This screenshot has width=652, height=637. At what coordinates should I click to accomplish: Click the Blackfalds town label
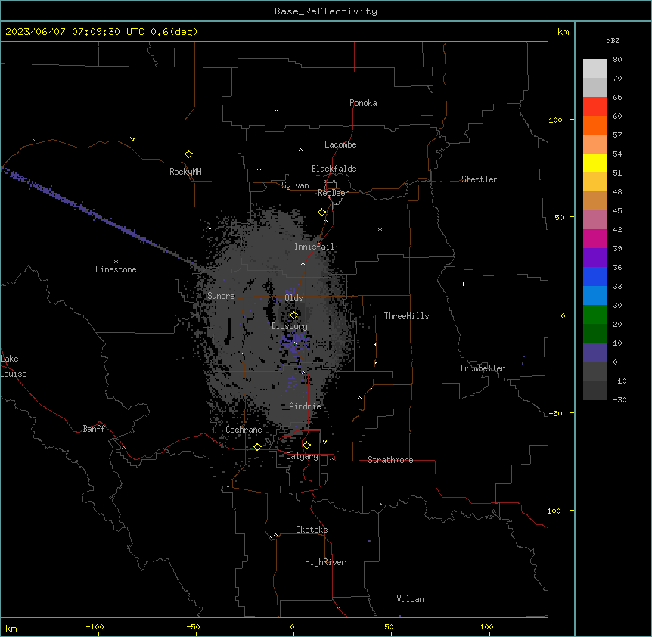[x=334, y=169]
